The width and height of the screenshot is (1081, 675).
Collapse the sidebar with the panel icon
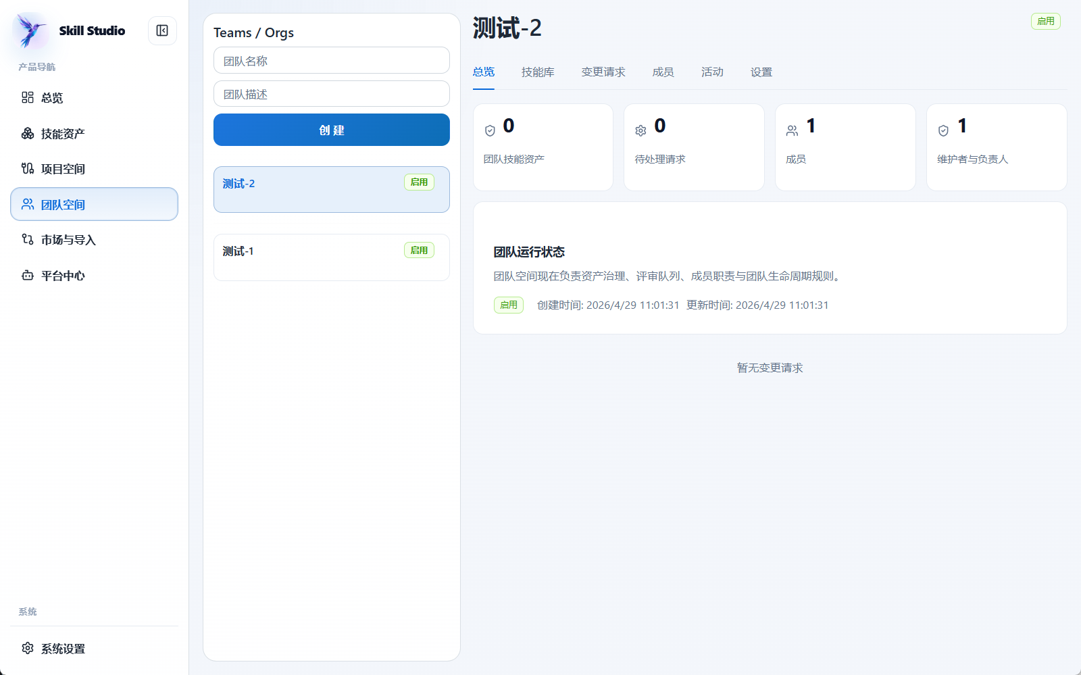(162, 30)
